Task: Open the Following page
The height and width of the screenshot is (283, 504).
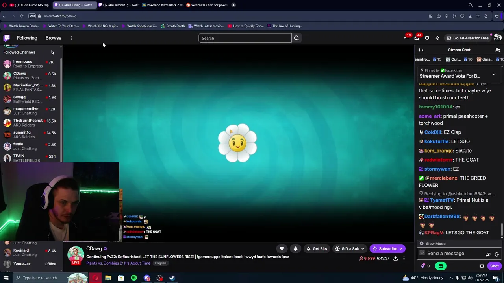Action: (x=27, y=38)
